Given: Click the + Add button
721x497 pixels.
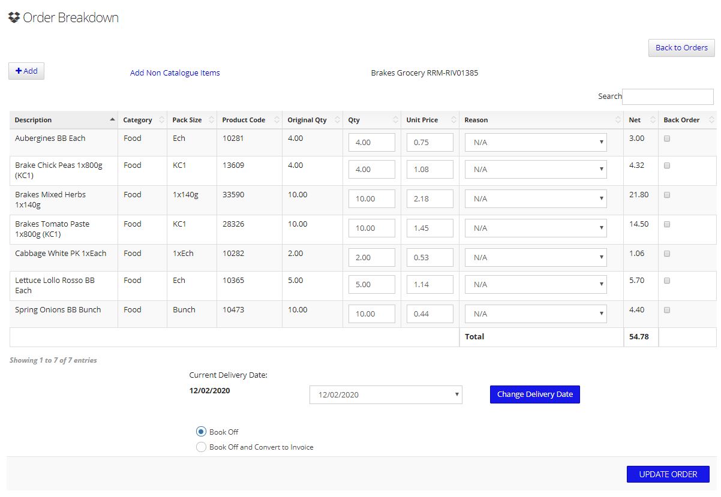Looking at the screenshot, I should click(x=26, y=71).
